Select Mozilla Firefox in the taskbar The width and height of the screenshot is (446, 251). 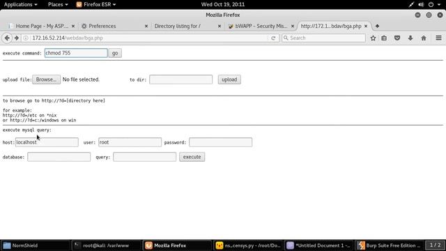coord(177,245)
